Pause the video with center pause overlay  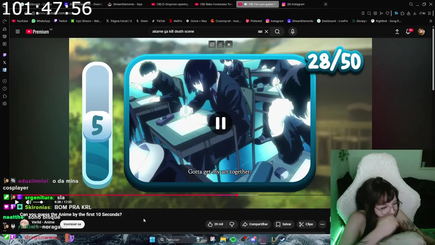(x=221, y=123)
